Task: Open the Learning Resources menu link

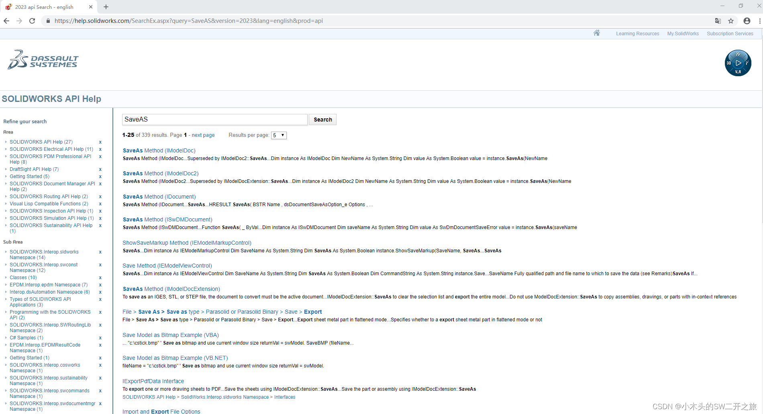Action: (x=637, y=34)
